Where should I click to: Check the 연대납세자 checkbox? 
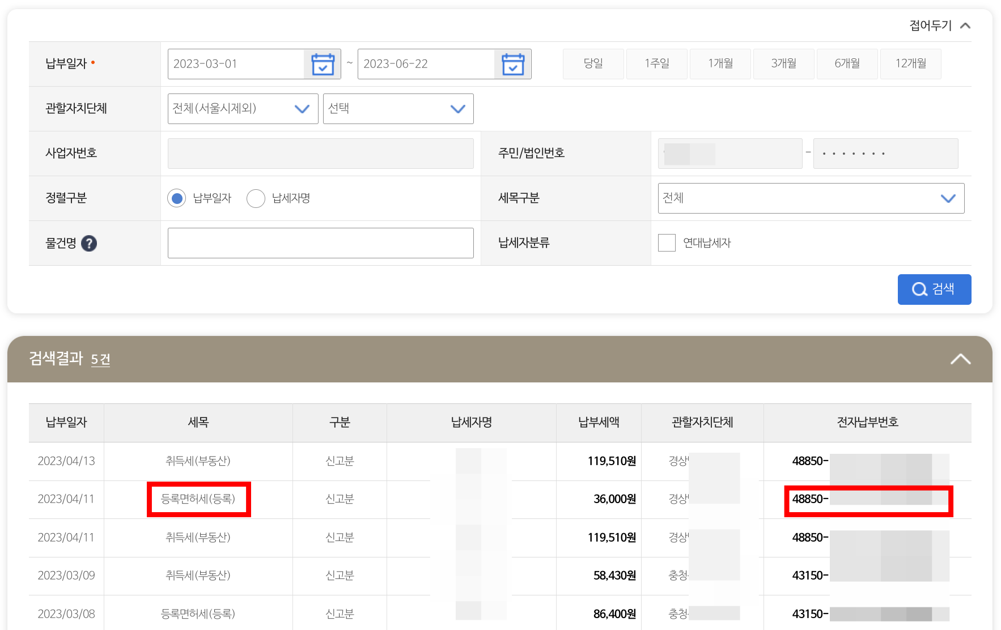[667, 243]
